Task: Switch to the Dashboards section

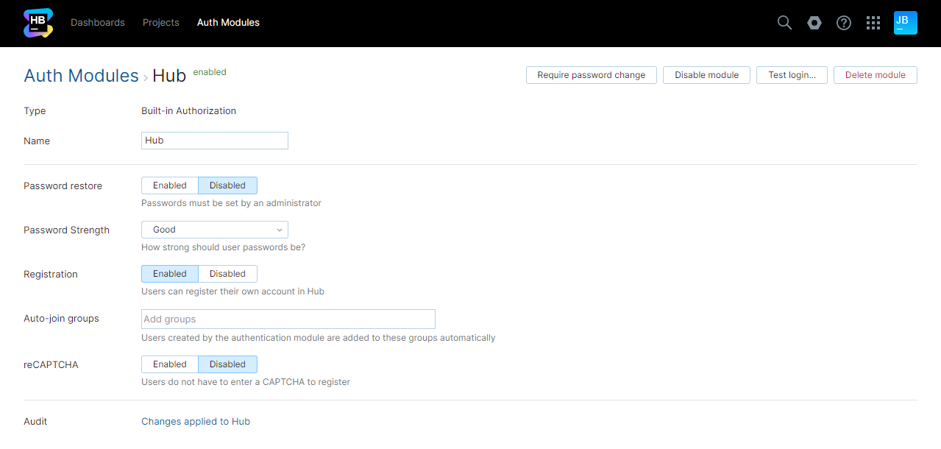Action: [98, 23]
